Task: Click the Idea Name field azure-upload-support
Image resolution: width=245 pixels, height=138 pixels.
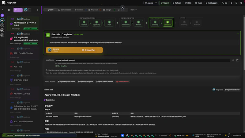Action: point(143,60)
